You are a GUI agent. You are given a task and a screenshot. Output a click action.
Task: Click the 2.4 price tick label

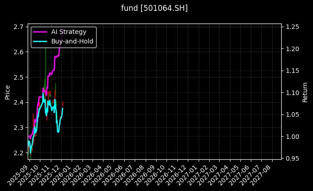(x=18, y=102)
